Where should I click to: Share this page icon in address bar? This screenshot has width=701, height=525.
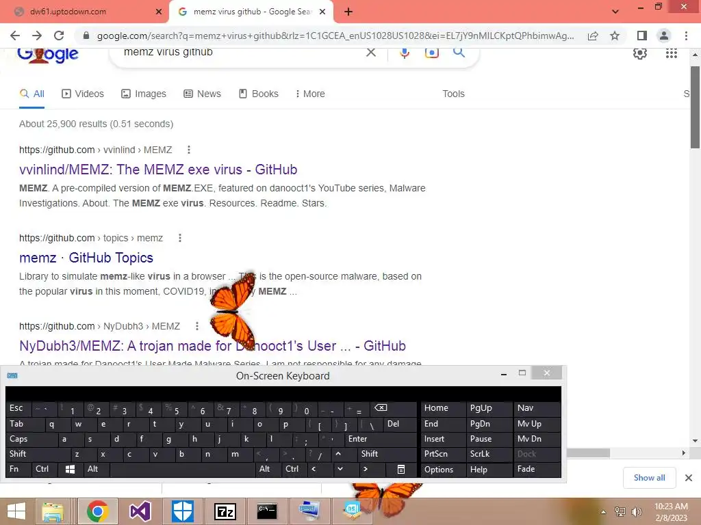593,36
